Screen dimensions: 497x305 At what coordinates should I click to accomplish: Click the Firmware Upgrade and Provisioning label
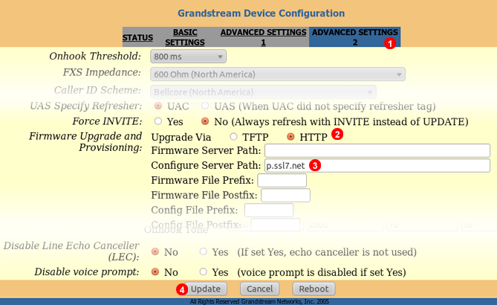click(85, 141)
